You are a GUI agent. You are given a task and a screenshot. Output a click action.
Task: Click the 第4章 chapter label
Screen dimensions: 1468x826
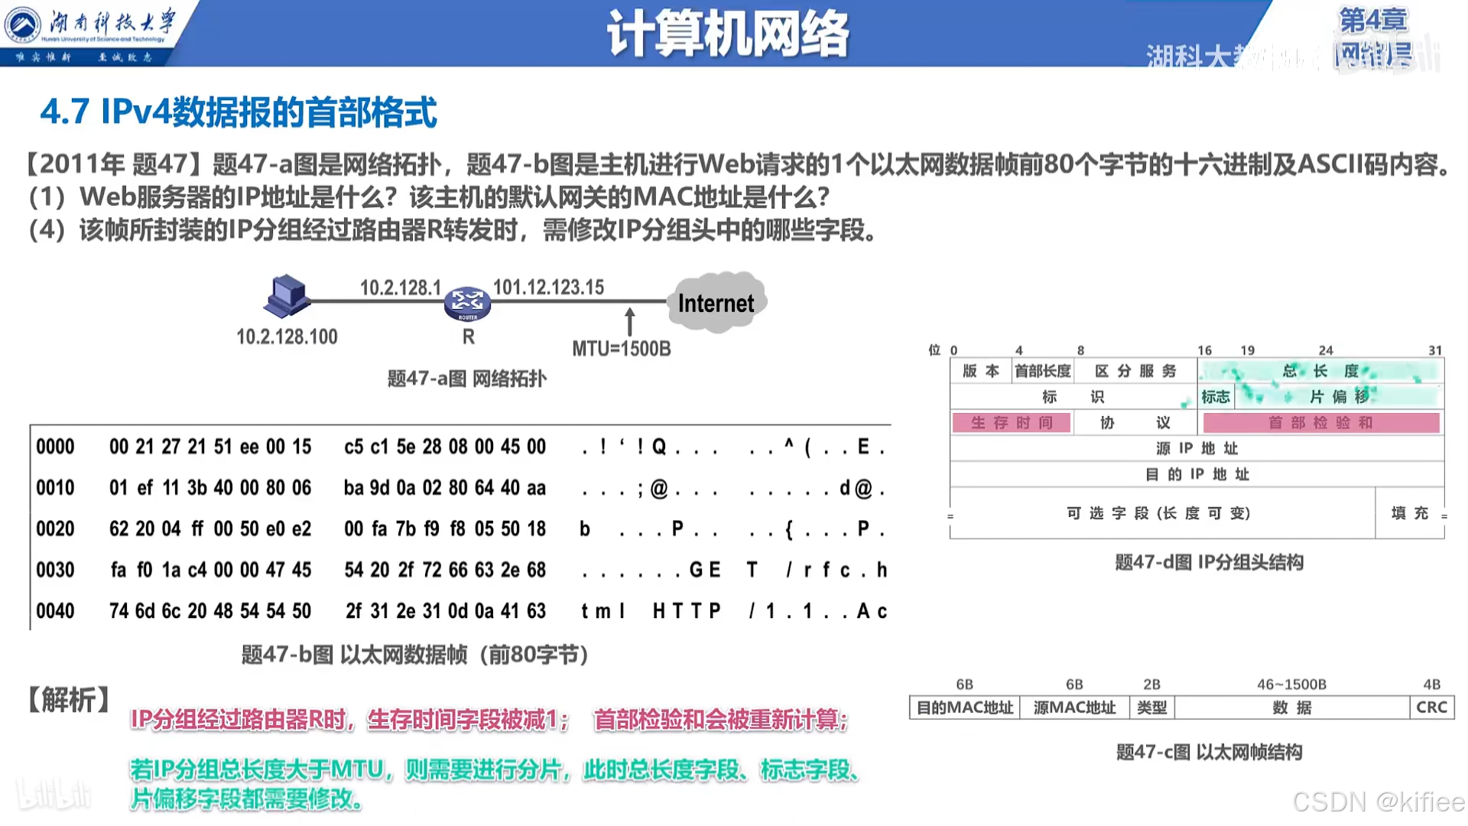1373,20
